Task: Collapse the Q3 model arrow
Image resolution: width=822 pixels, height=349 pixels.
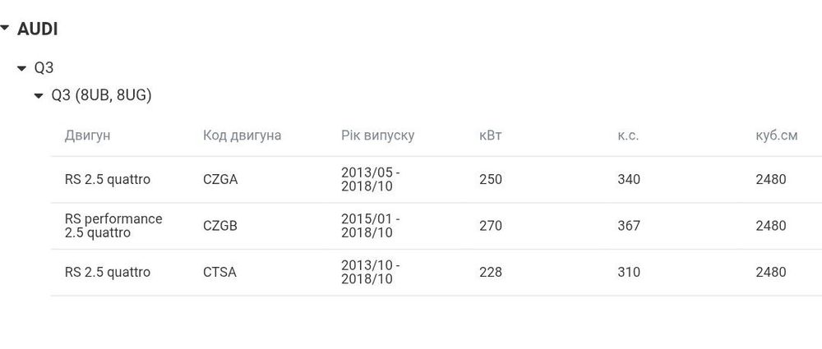Action: coord(22,68)
